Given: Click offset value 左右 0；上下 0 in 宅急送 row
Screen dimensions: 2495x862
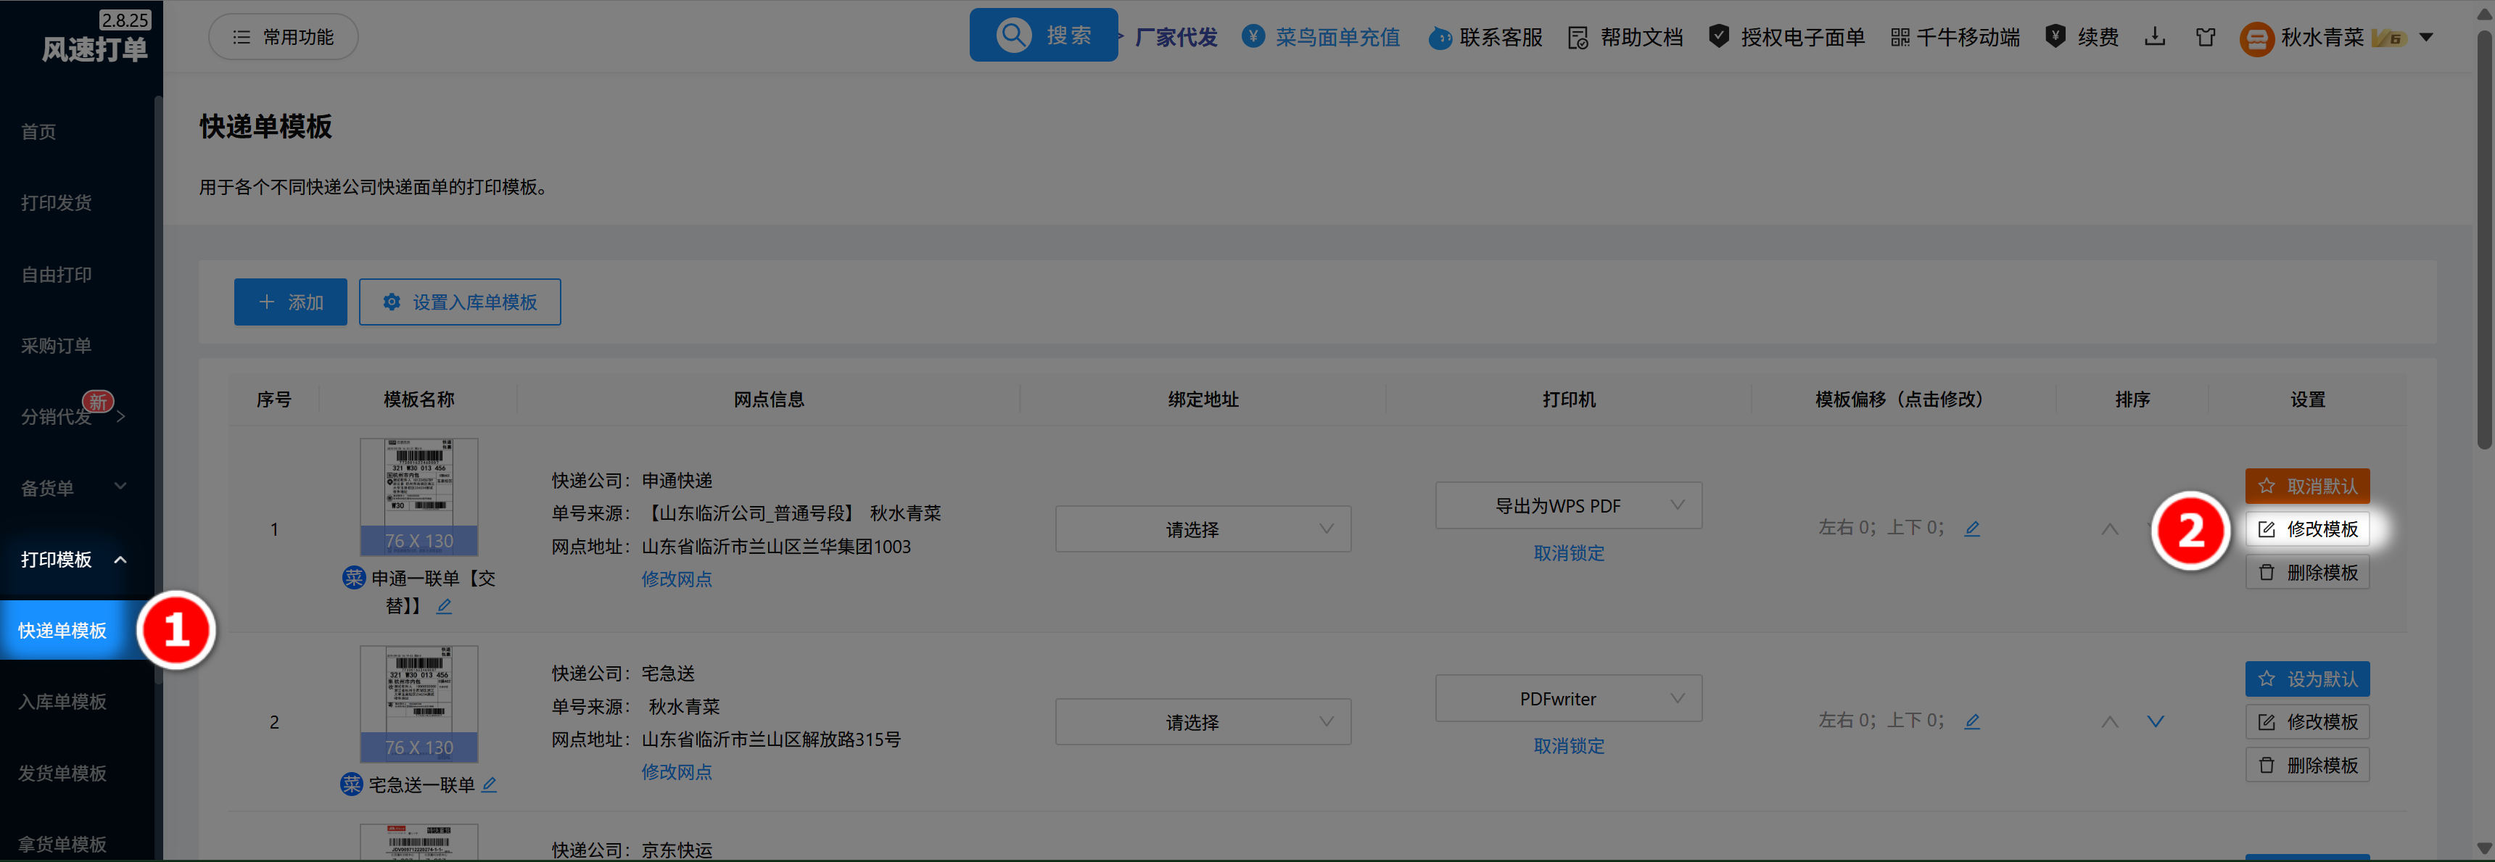Looking at the screenshot, I should [1881, 721].
